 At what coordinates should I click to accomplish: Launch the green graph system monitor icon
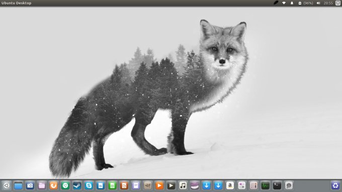(x=265, y=185)
